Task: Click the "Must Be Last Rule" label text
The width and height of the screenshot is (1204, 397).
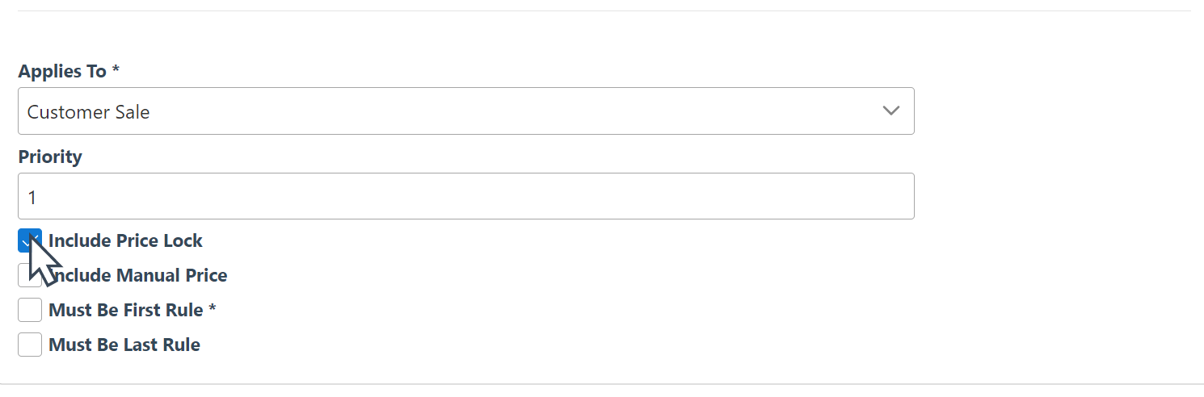Action: tap(124, 345)
